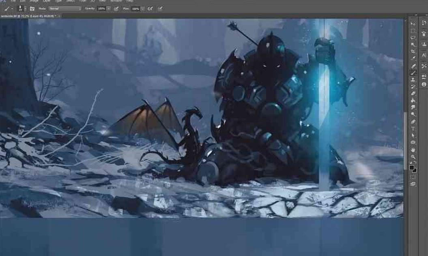Toggle the brush settings panel
The height and width of the screenshot is (256, 428).
click(32, 9)
